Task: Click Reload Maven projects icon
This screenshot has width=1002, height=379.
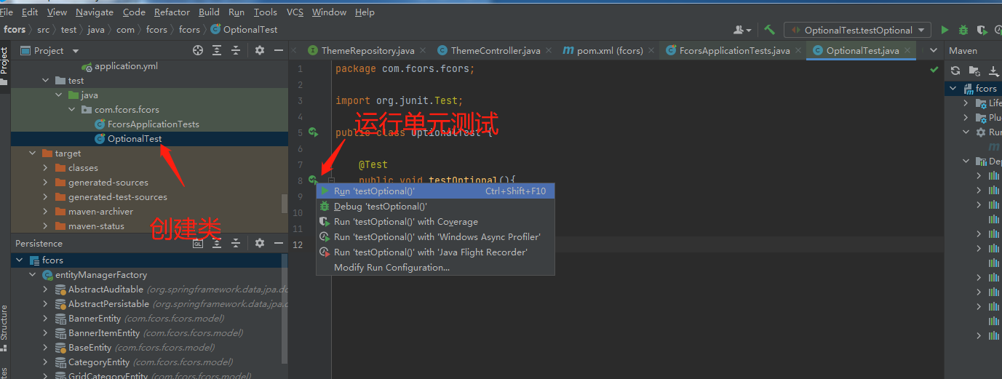Action: (x=955, y=71)
